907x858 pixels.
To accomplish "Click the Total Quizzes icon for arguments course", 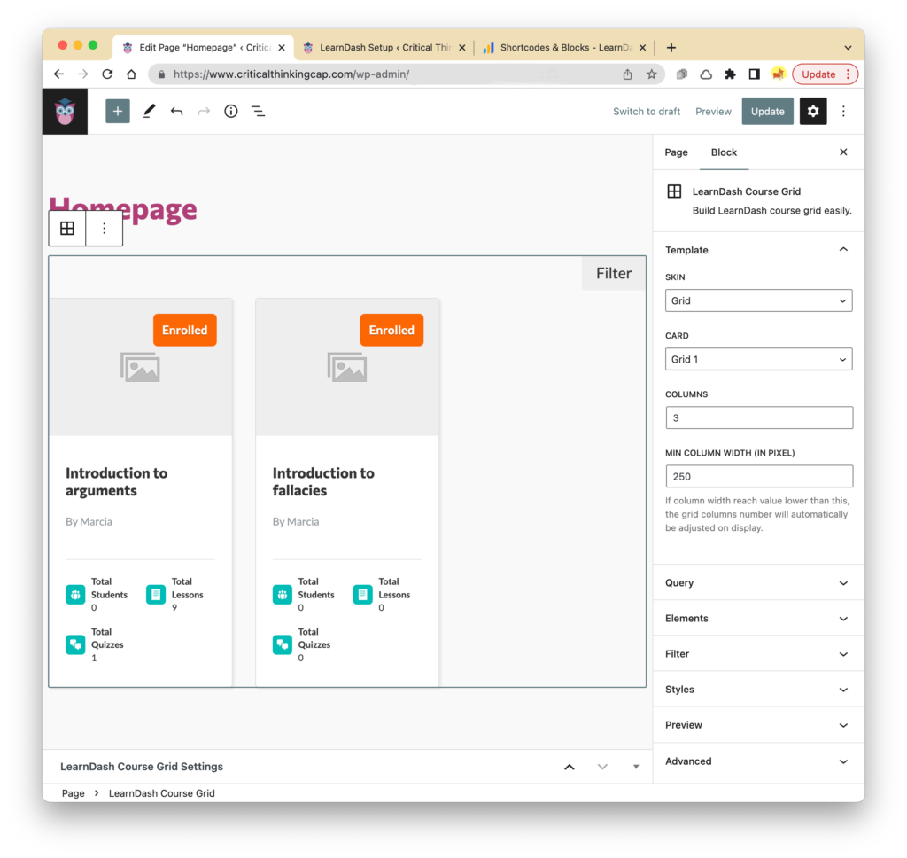I will coord(75,644).
